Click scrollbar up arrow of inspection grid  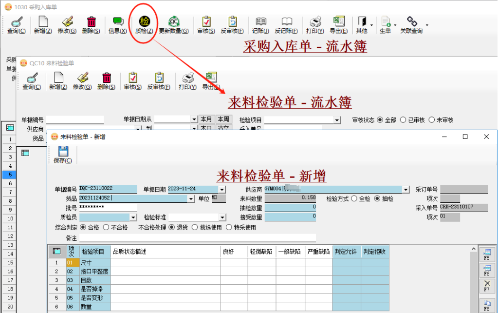click(x=474, y=249)
